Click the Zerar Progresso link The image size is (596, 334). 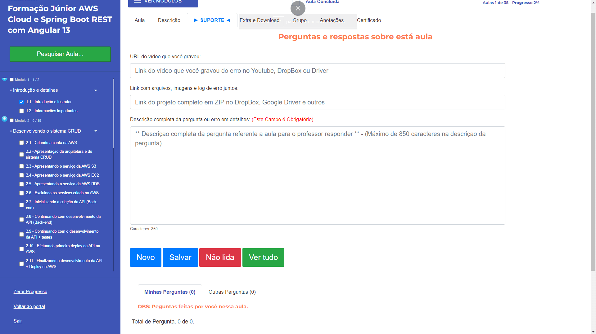click(30, 292)
